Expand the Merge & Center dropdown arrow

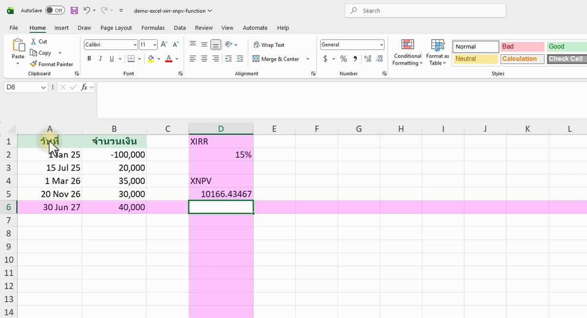tap(308, 59)
